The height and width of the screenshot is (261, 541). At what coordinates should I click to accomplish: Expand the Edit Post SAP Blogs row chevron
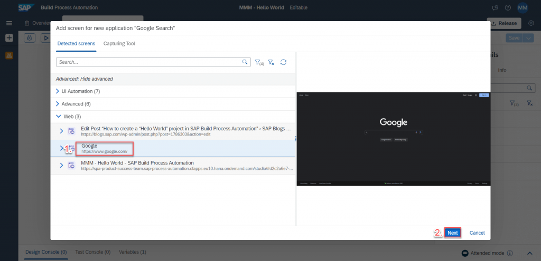[61, 131]
